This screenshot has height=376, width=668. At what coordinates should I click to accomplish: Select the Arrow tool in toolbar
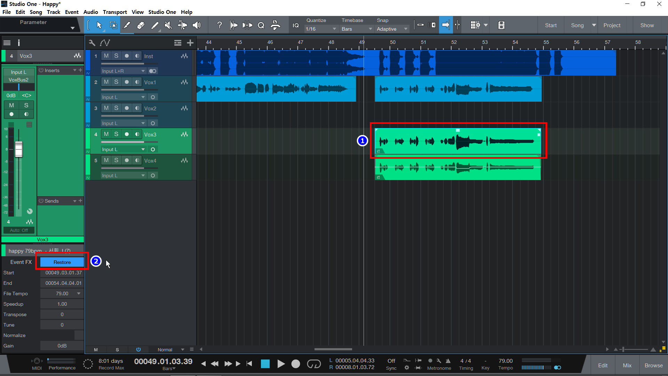(99, 25)
